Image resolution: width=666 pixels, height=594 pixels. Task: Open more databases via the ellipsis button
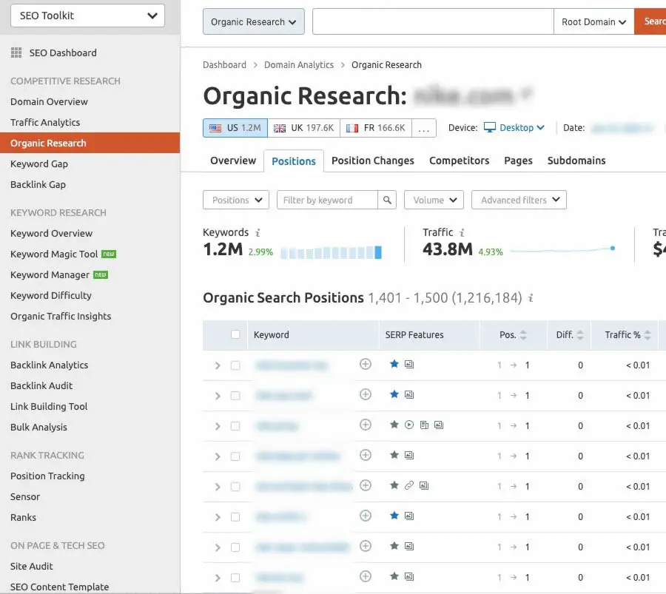[x=424, y=128]
